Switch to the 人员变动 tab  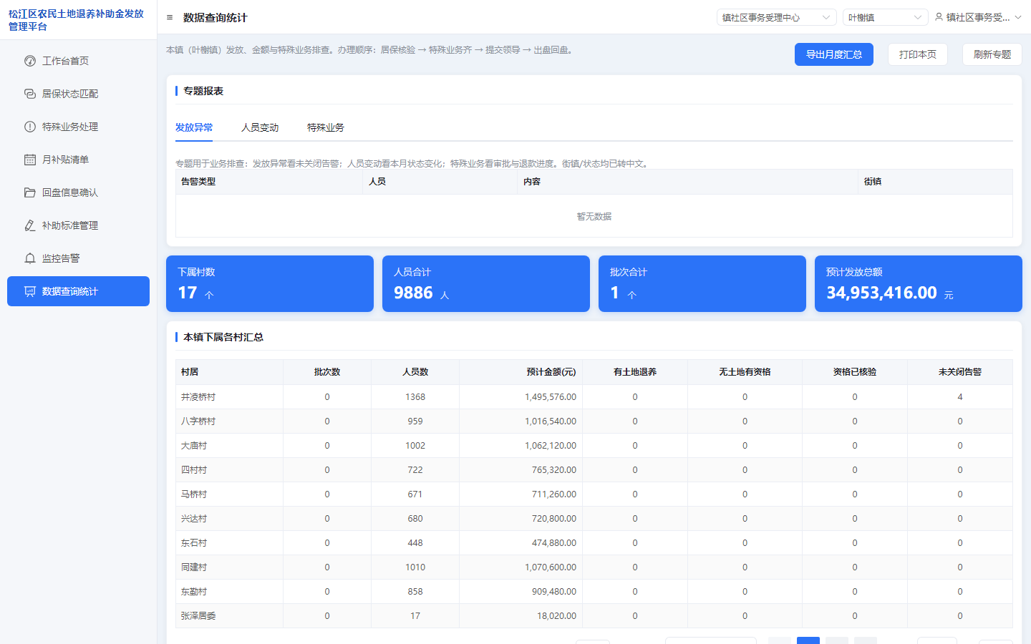tap(260, 127)
